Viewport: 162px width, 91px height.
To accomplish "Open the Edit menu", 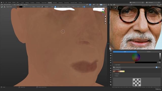I will point(6,3).
